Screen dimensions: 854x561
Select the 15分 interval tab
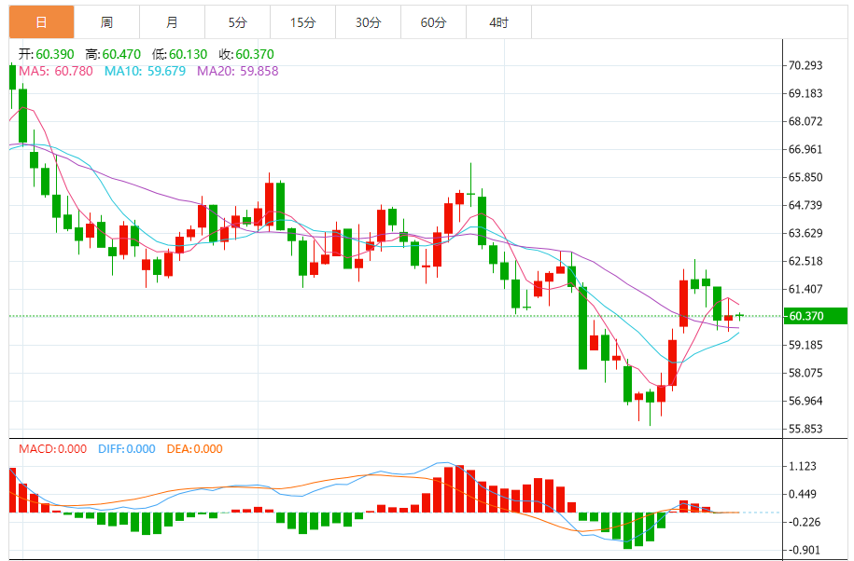coord(302,22)
